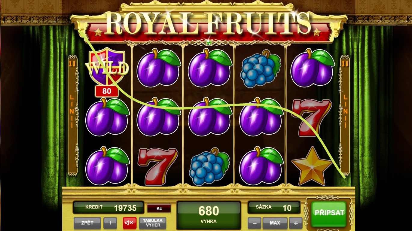Click the gold star symbol
The image size is (412, 231).
point(312,166)
